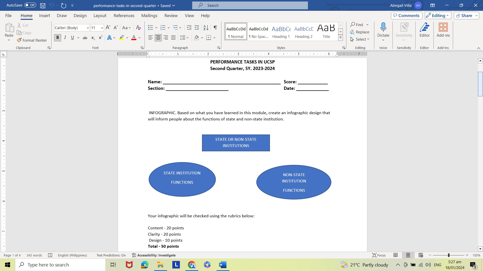Open the Comments panel
The image size is (483, 271).
(x=406, y=15)
